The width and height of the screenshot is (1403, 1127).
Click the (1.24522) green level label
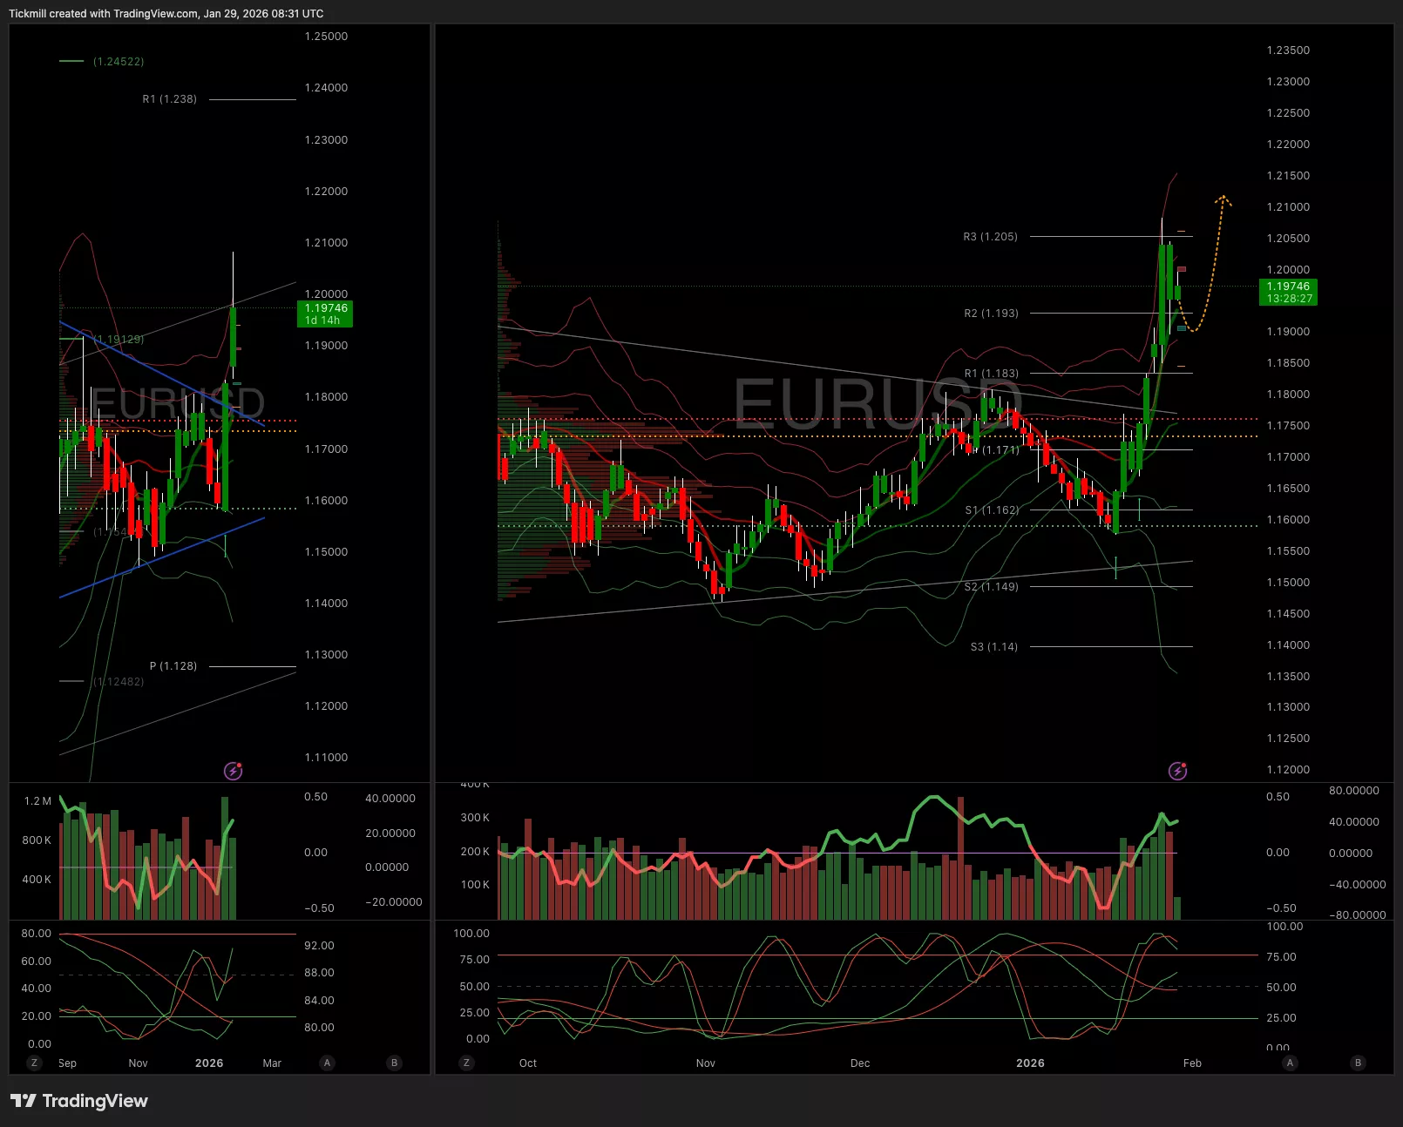119,62
